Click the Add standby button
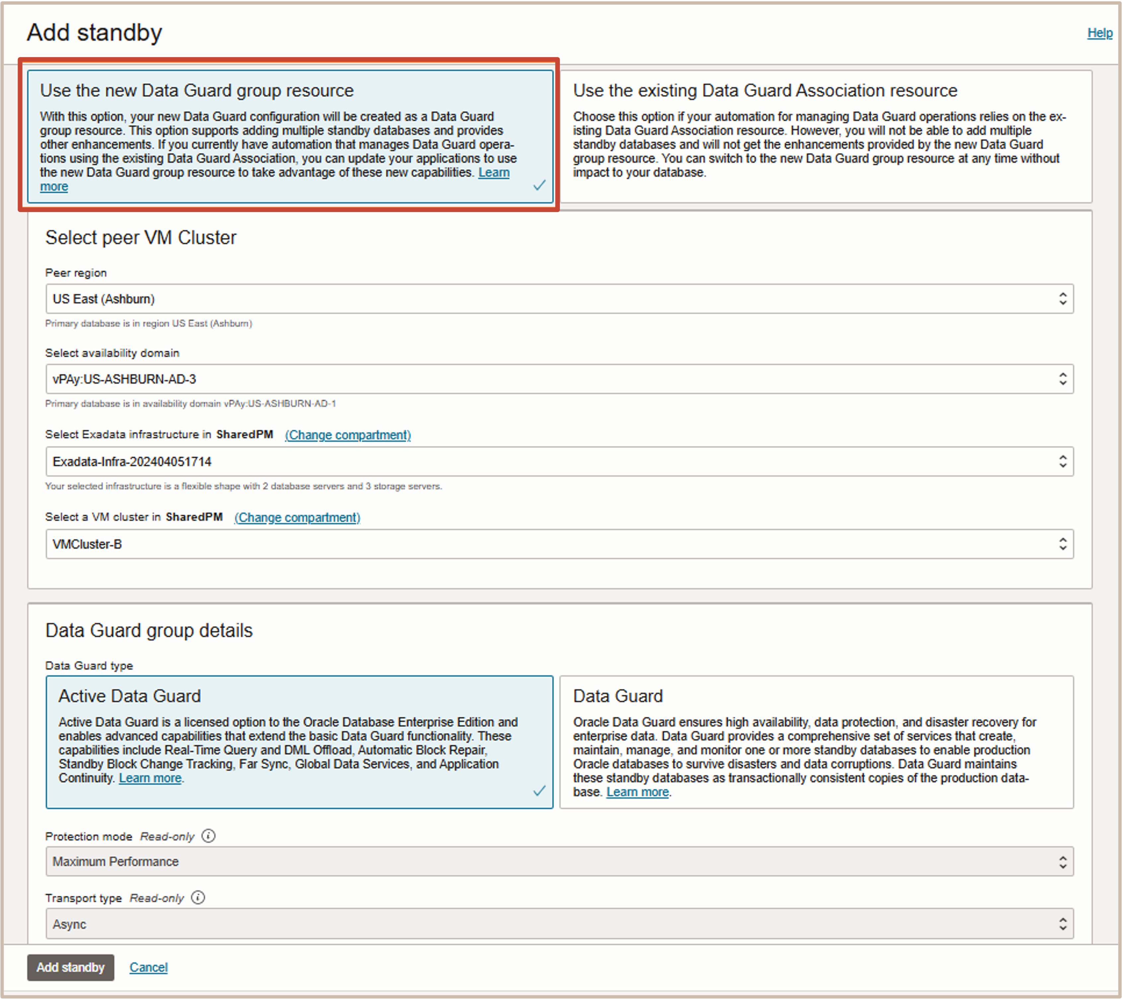 tap(70, 967)
